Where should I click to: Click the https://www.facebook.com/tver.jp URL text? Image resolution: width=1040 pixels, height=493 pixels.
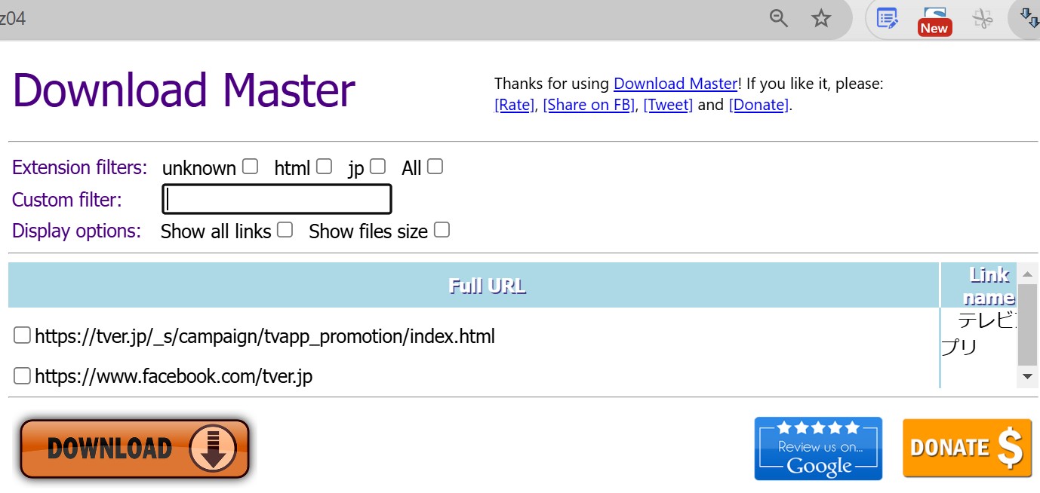(174, 375)
